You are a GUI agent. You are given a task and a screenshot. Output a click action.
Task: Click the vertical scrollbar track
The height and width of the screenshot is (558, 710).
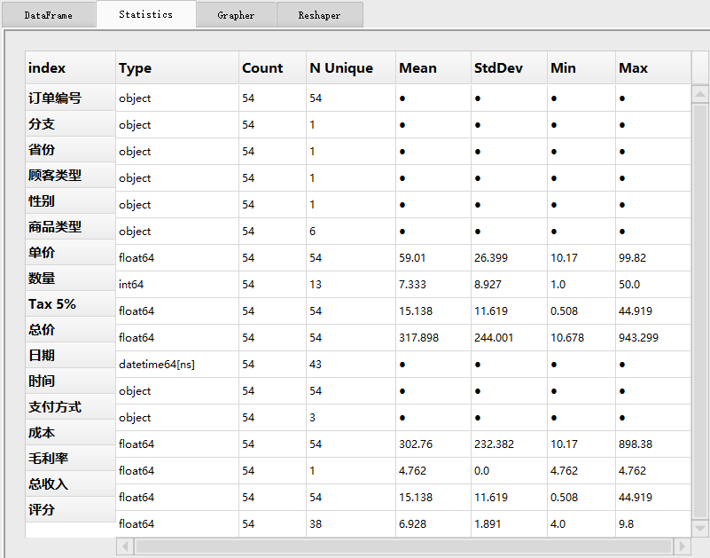(700, 311)
